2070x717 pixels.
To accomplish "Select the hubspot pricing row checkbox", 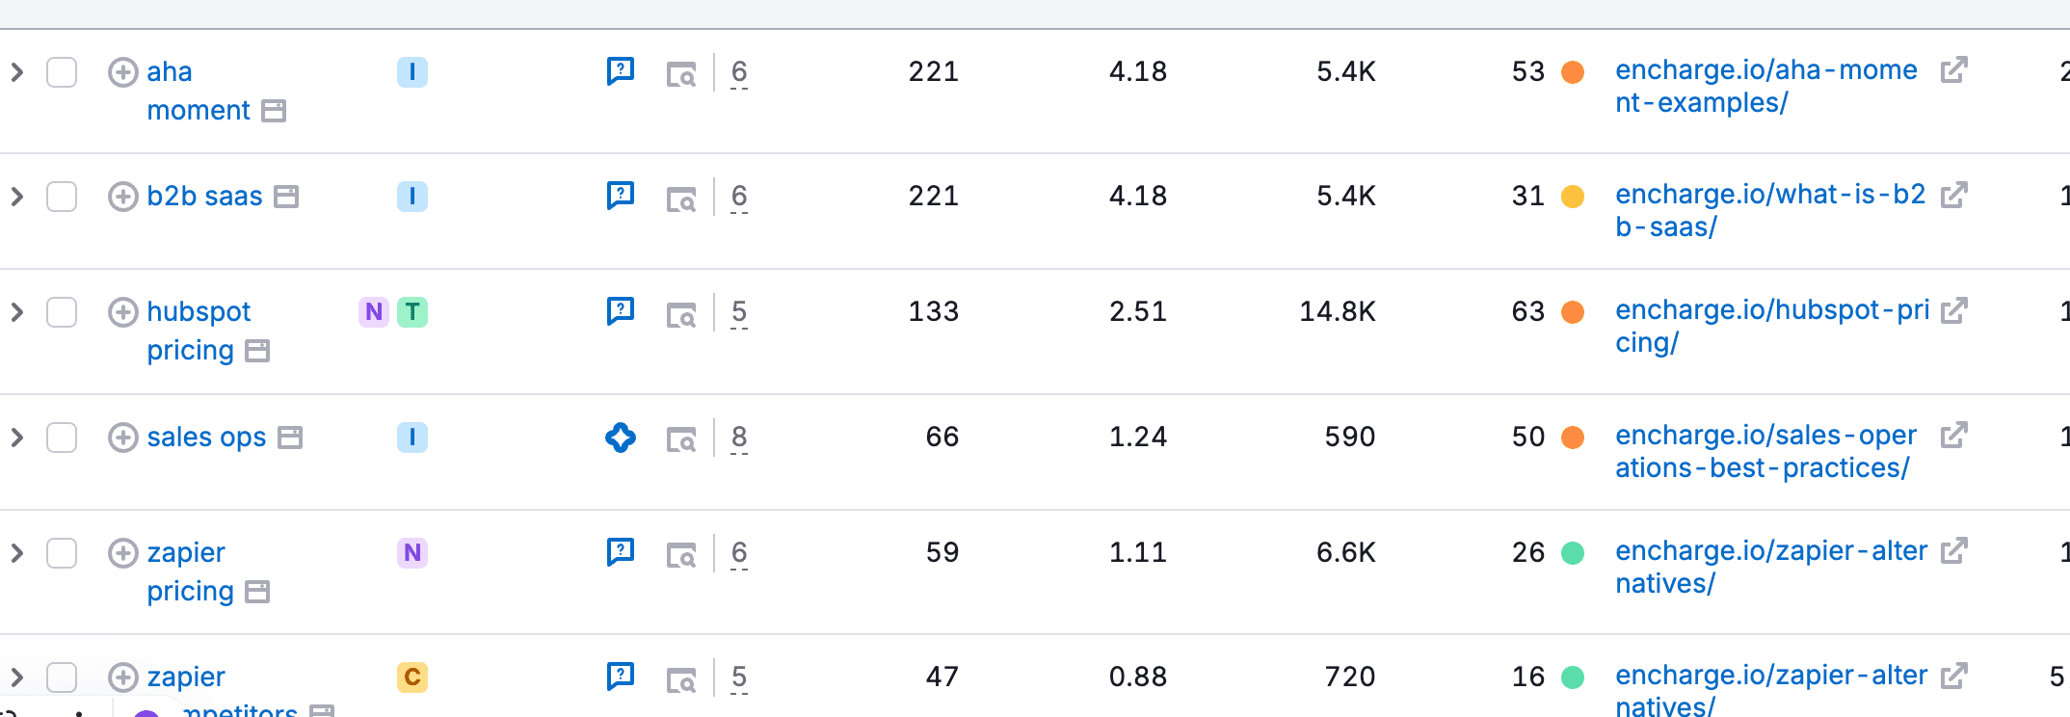I will (x=62, y=312).
